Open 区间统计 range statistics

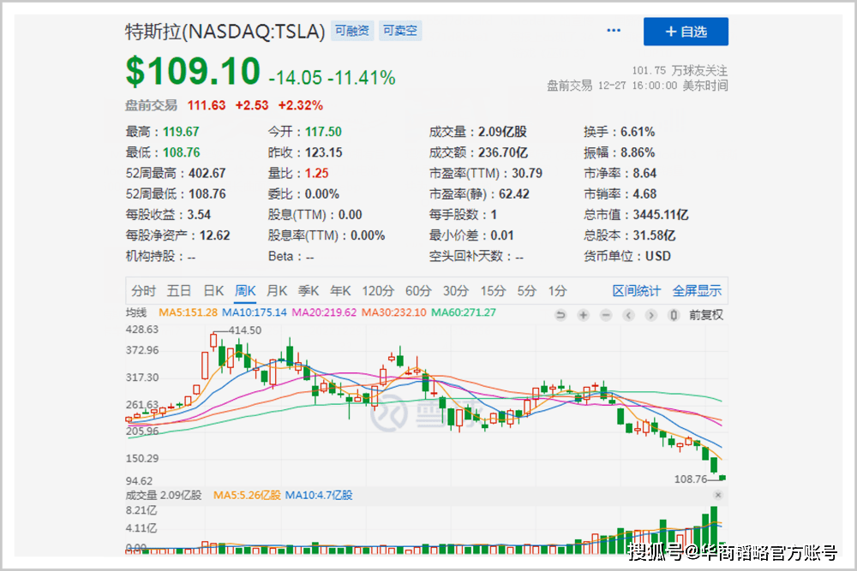636,291
